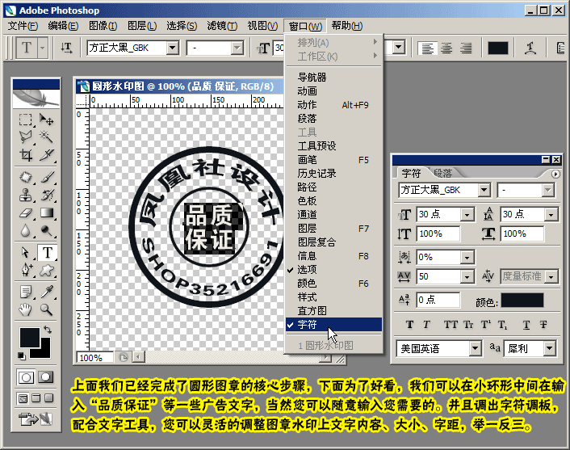Select the Eraser tool
This screenshot has width=570, height=450.
[x=26, y=212]
